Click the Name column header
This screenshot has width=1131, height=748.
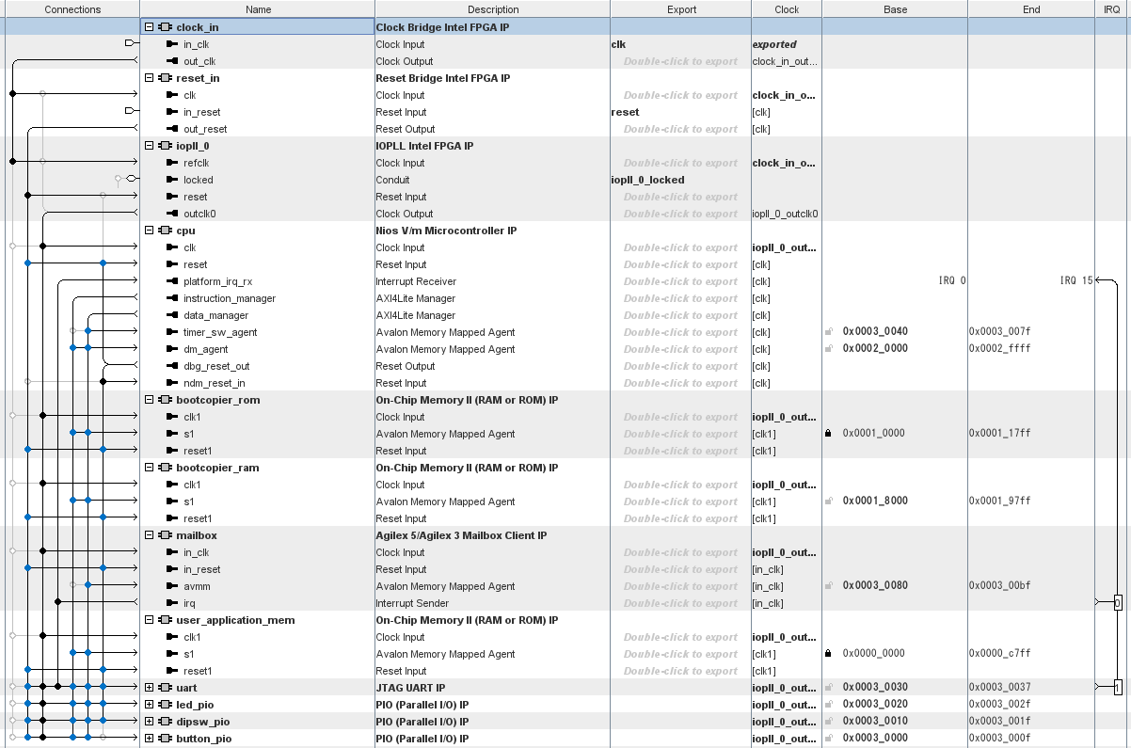click(x=258, y=9)
